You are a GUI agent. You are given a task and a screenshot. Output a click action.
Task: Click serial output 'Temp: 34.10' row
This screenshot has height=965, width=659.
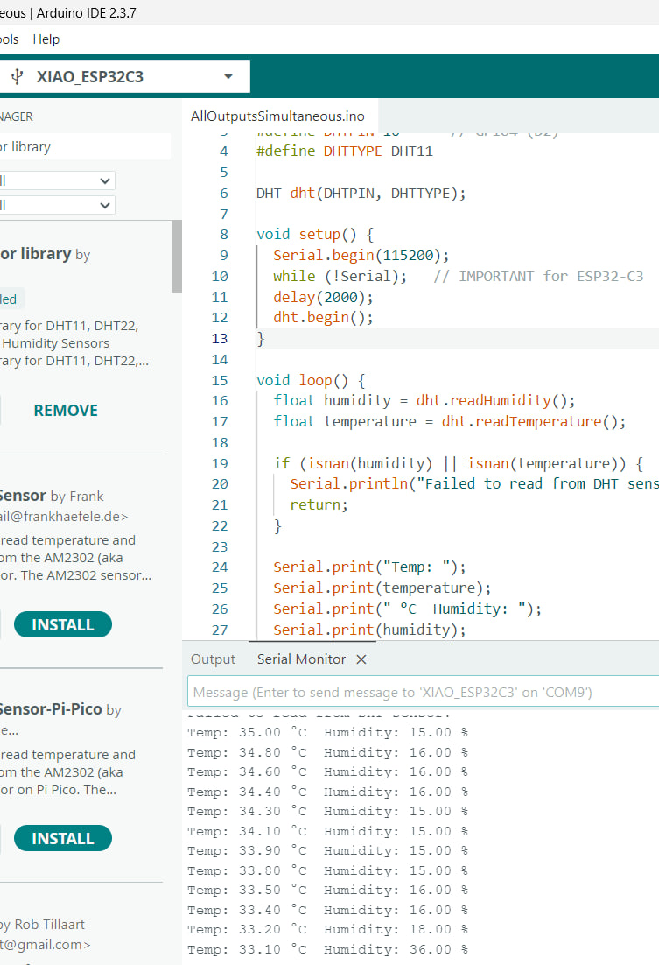328,831
